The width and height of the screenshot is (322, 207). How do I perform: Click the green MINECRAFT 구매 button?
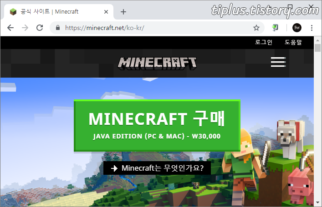click(x=157, y=125)
